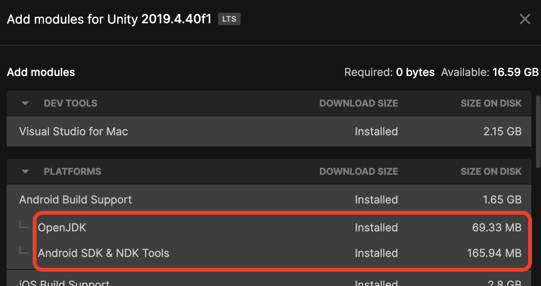Close the Add modules dialog

[525, 19]
